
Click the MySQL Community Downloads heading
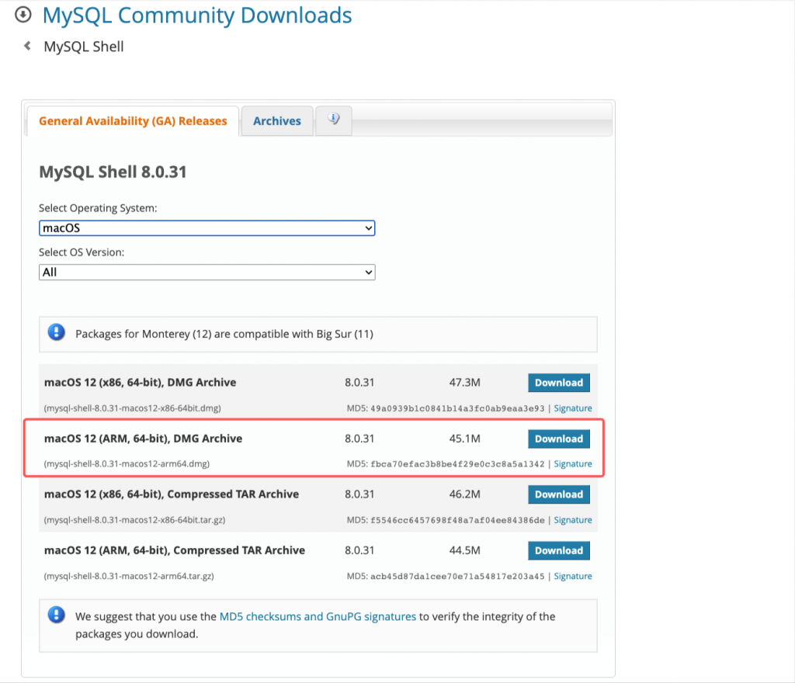click(196, 16)
